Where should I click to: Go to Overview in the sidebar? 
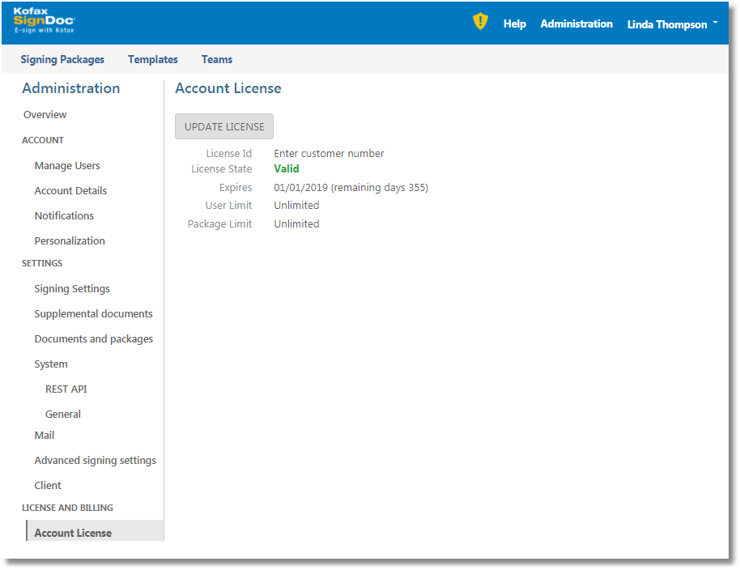click(45, 115)
